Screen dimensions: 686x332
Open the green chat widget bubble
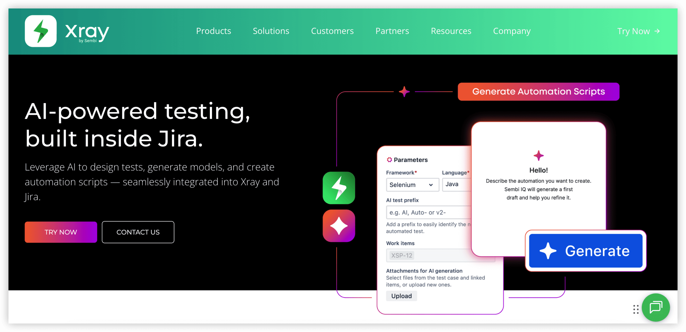(655, 307)
